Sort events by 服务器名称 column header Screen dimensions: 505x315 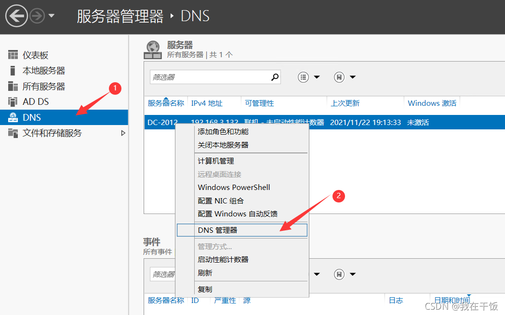tap(166, 300)
